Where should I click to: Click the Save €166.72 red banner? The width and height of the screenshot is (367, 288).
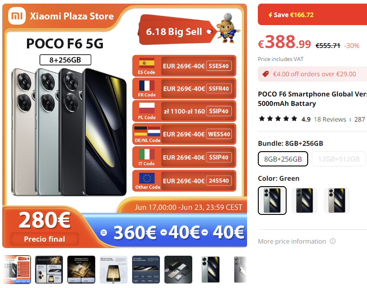click(x=313, y=14)
